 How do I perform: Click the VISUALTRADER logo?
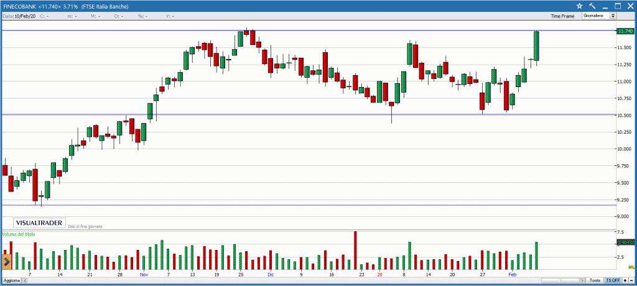click(x=39, y=223)
